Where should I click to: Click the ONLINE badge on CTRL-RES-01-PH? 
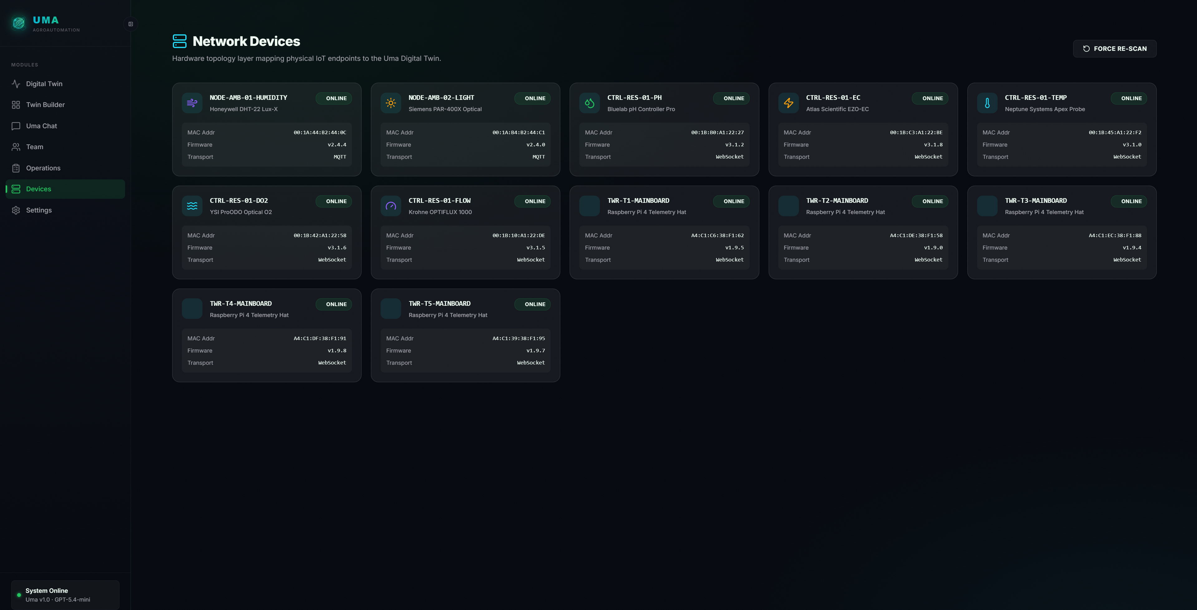click(x=731, y=99)
